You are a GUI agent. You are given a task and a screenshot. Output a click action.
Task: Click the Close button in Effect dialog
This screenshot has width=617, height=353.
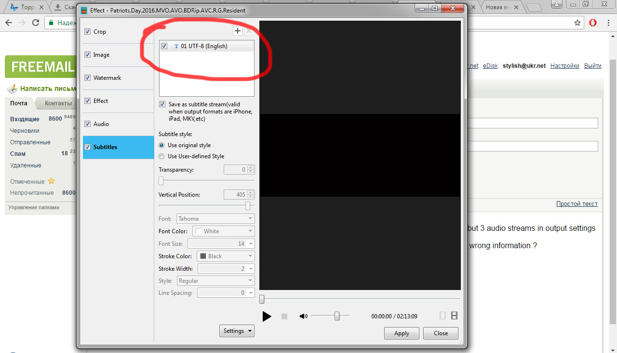coord(441,333)
